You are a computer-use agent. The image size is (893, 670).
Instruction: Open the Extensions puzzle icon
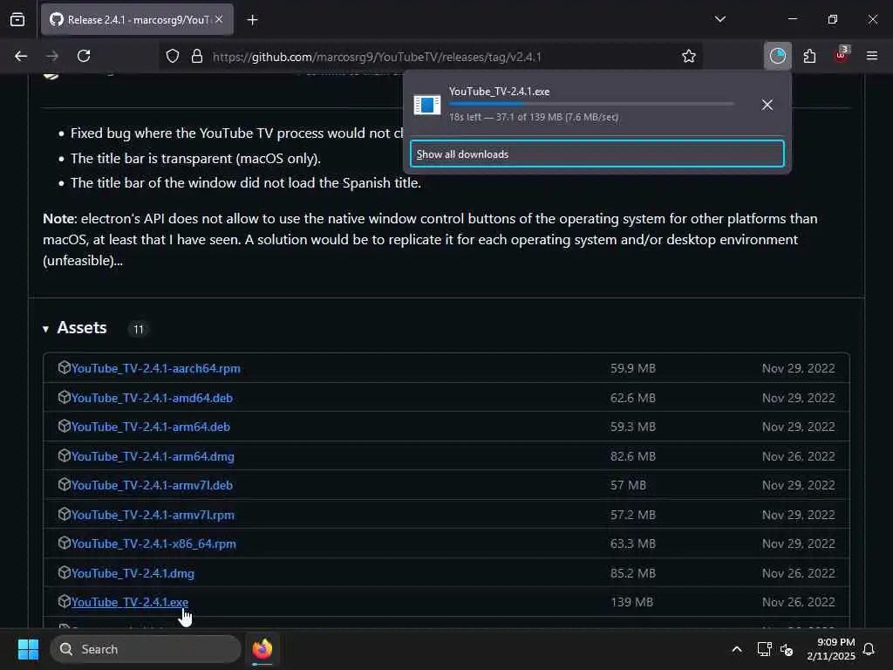pos(809,57)
